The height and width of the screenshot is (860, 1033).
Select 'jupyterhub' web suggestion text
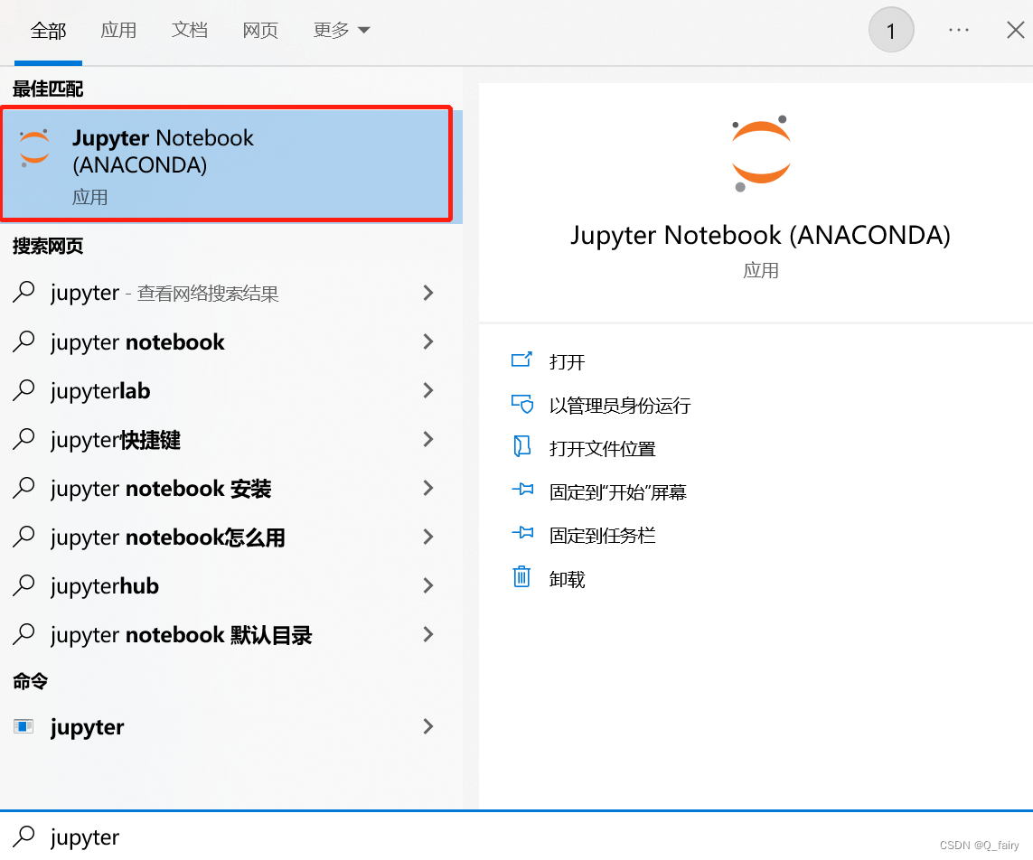tap(105, 586)
